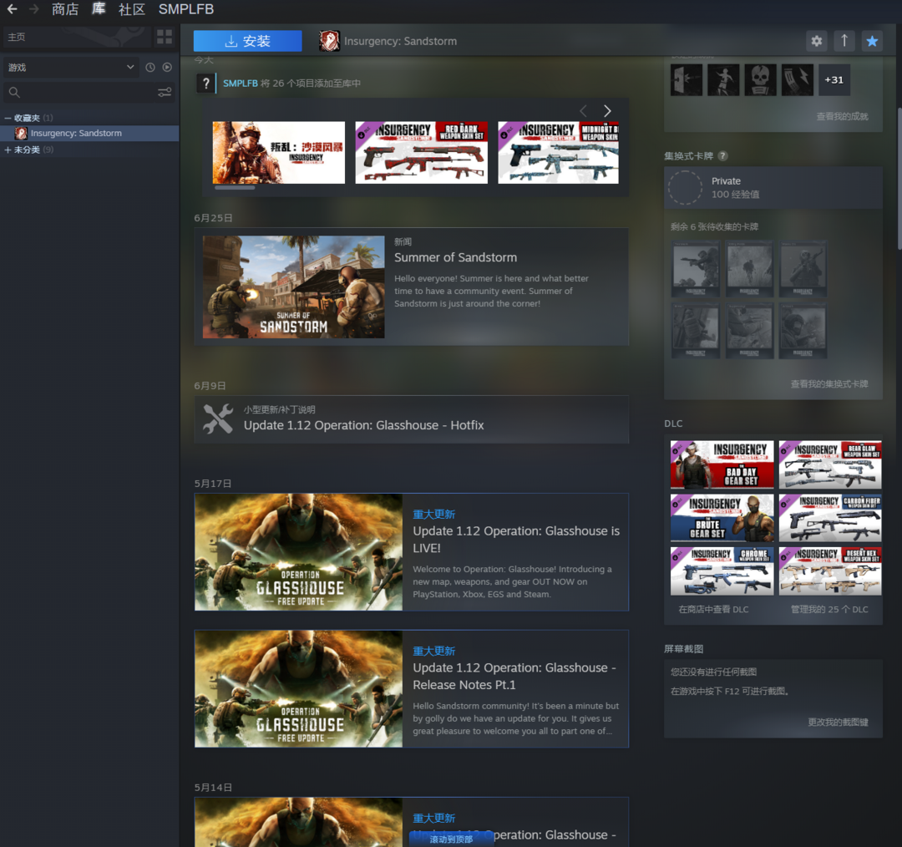
Task: Open the Bad Day Gear Set DLC thumbnail
Action: point(722,464)
